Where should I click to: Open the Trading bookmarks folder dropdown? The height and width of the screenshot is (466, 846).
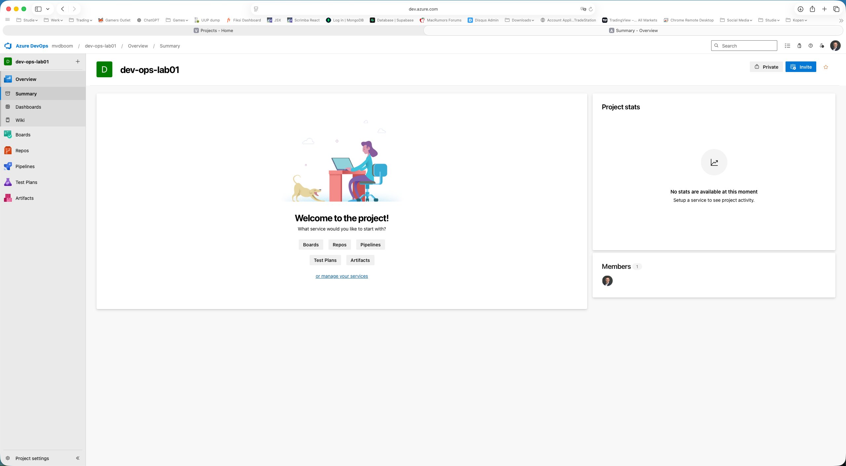[x=81, y=20]
